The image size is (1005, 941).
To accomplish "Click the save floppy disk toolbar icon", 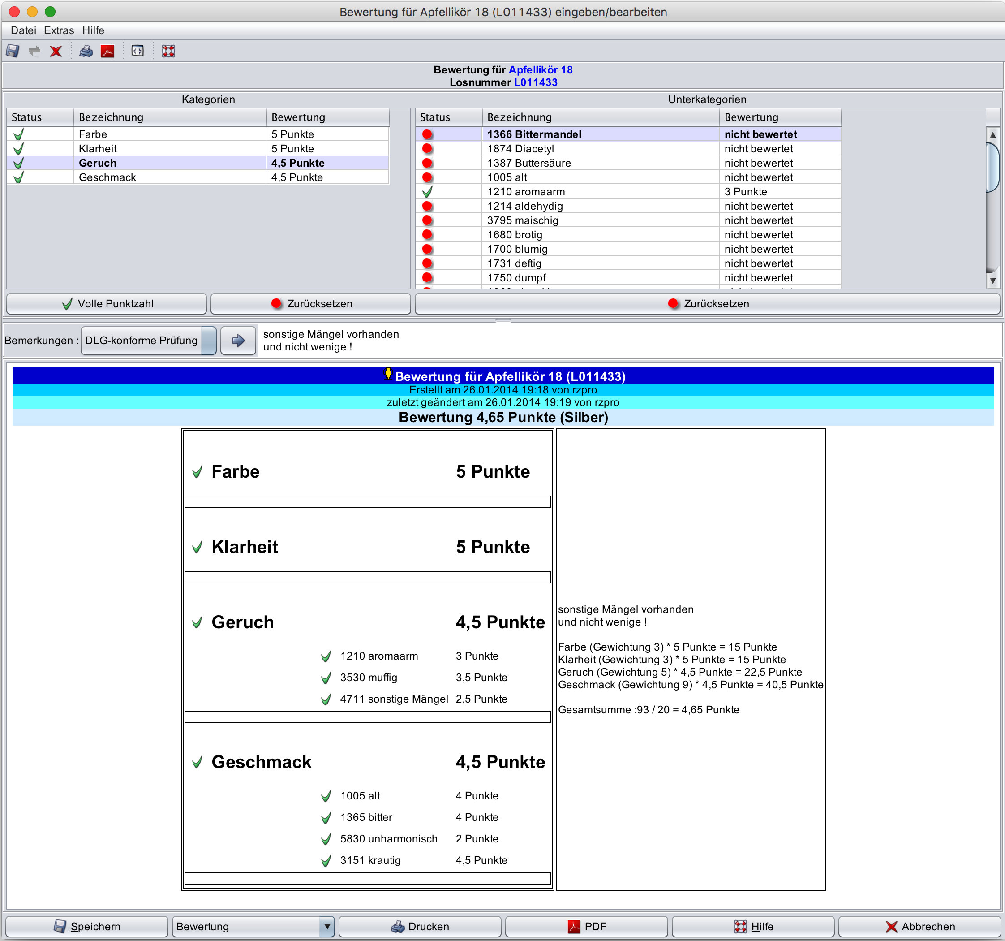I will [x=13, y=51].
